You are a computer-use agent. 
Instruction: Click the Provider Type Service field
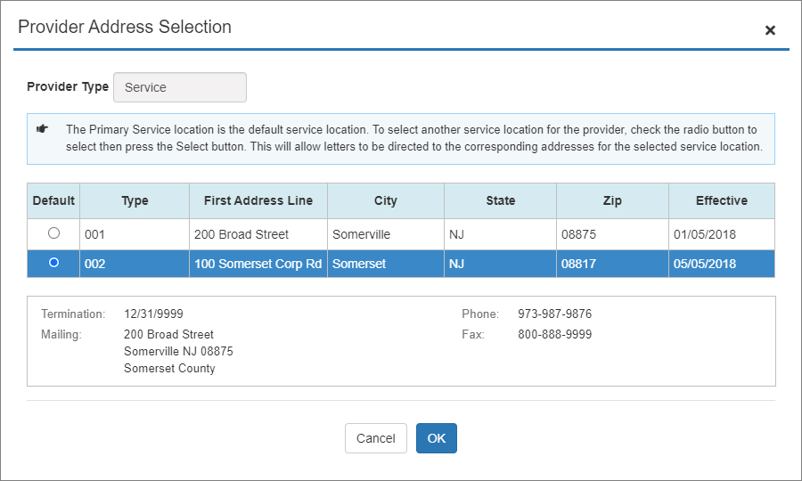click(179, 87)
